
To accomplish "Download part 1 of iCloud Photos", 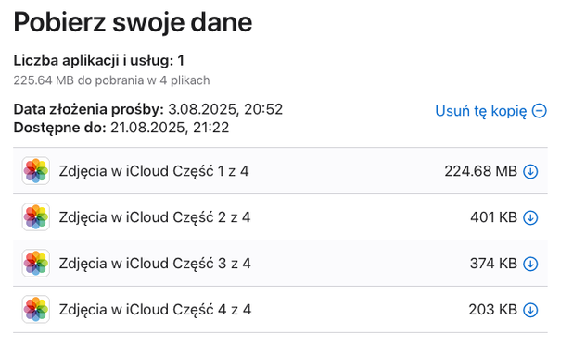I will pos(530,171).
